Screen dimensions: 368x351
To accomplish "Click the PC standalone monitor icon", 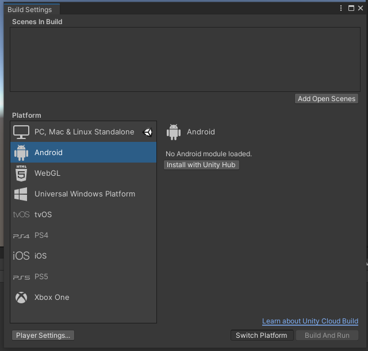I will point(21,132).
